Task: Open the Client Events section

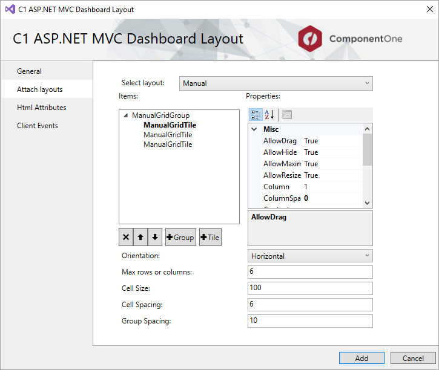Action: (x=38, y=126)
